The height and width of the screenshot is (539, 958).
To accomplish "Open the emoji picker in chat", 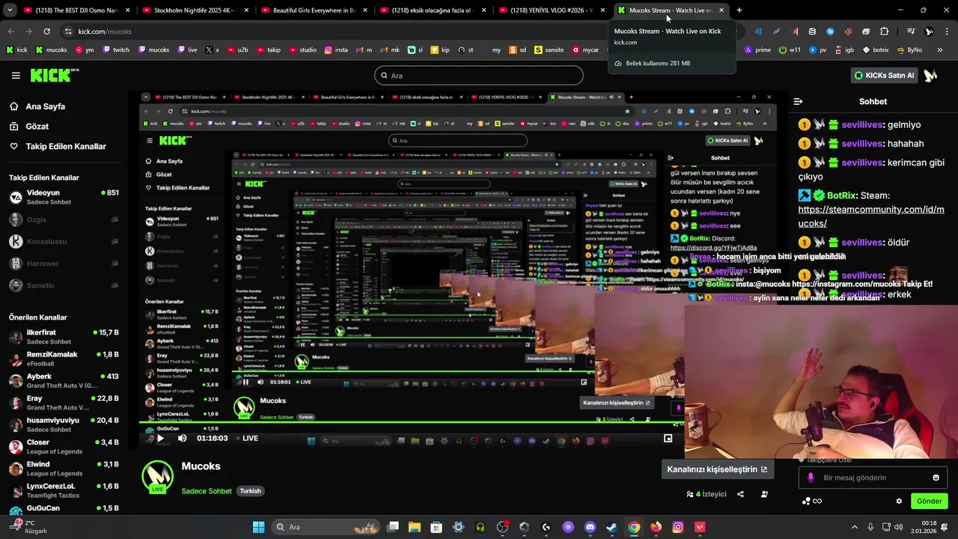I will coord(936,478).
